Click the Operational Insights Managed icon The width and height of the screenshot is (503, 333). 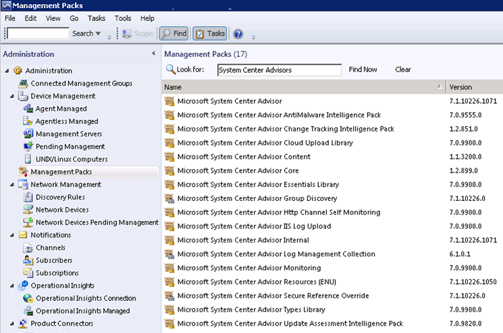click(x=28, y=311)
